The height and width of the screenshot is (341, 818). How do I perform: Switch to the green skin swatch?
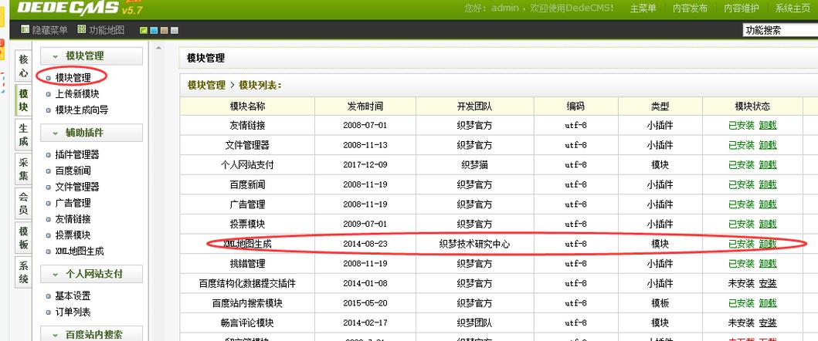click(x=144, y=31)
